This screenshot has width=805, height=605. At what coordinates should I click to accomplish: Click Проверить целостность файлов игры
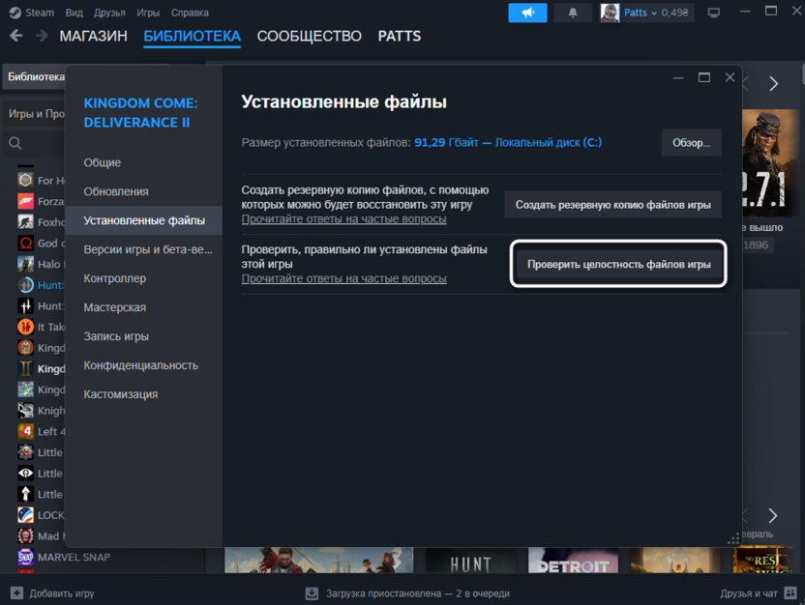(x=618, y=264)
